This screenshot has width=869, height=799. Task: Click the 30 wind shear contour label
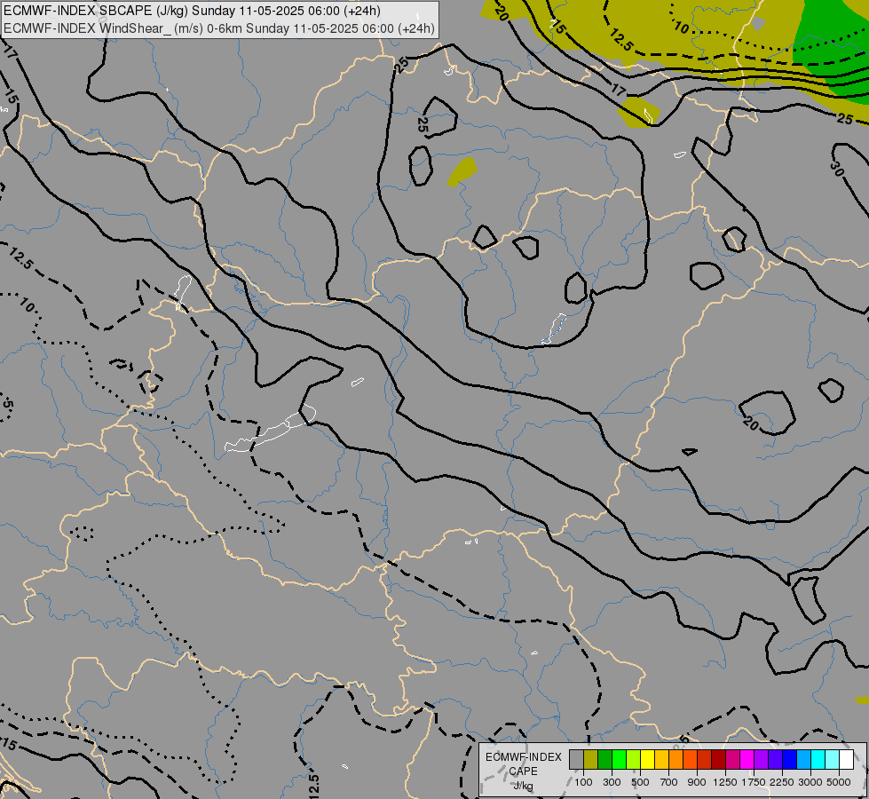point(837,169)
